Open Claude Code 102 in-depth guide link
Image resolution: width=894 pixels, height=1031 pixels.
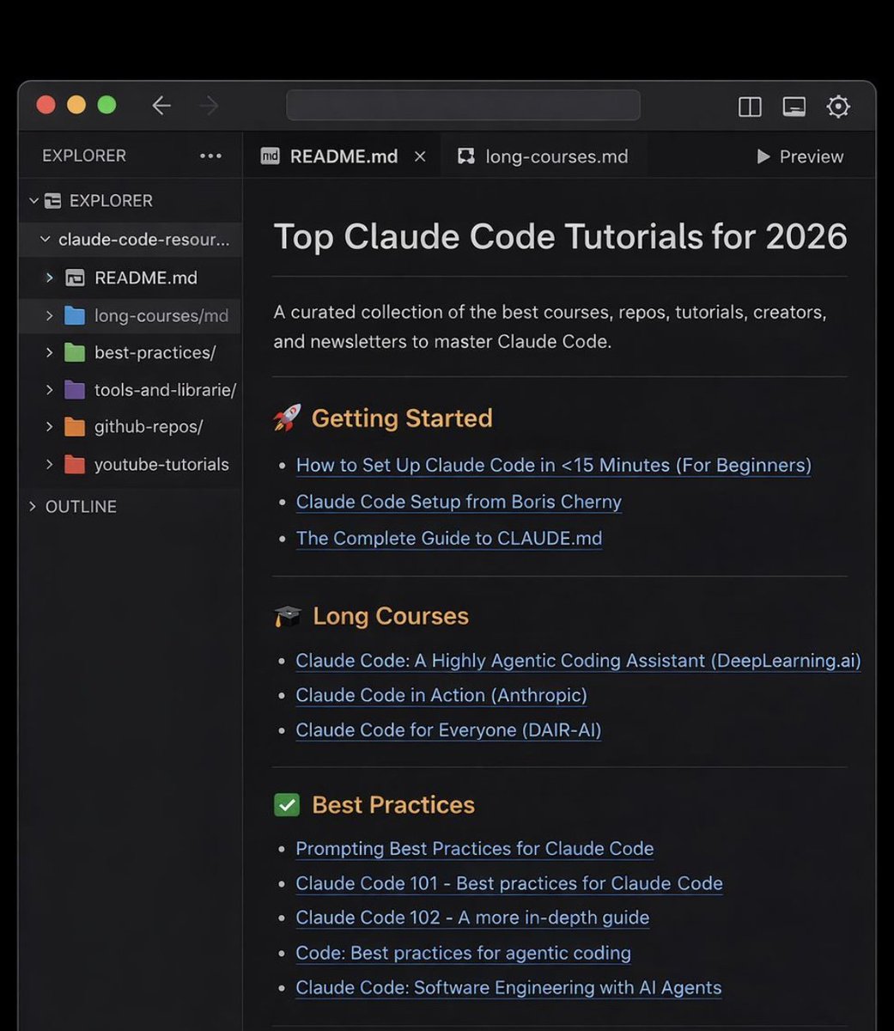(x=472, y=918)
